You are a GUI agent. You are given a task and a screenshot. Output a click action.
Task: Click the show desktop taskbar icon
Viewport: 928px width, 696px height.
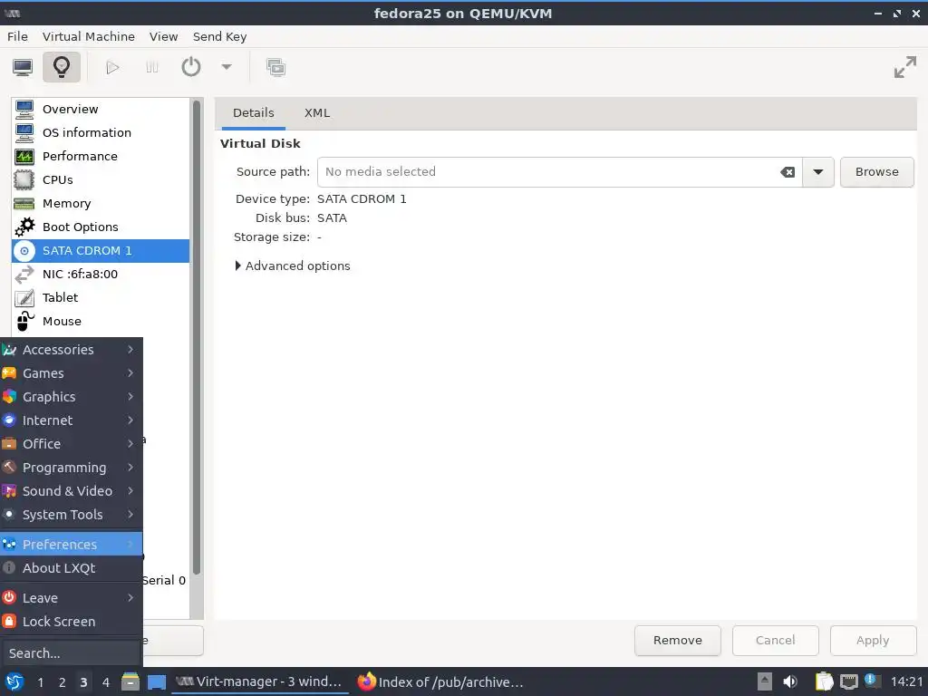(156, 682)
